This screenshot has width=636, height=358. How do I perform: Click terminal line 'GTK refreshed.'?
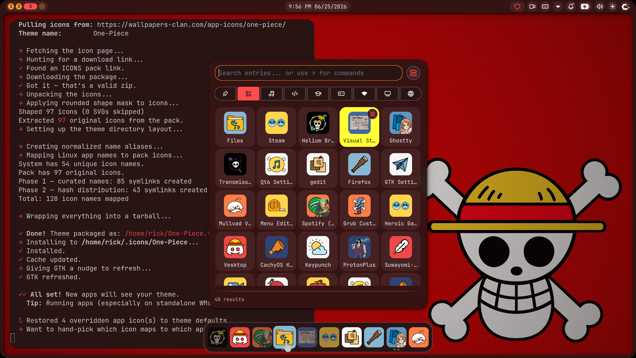54,277
